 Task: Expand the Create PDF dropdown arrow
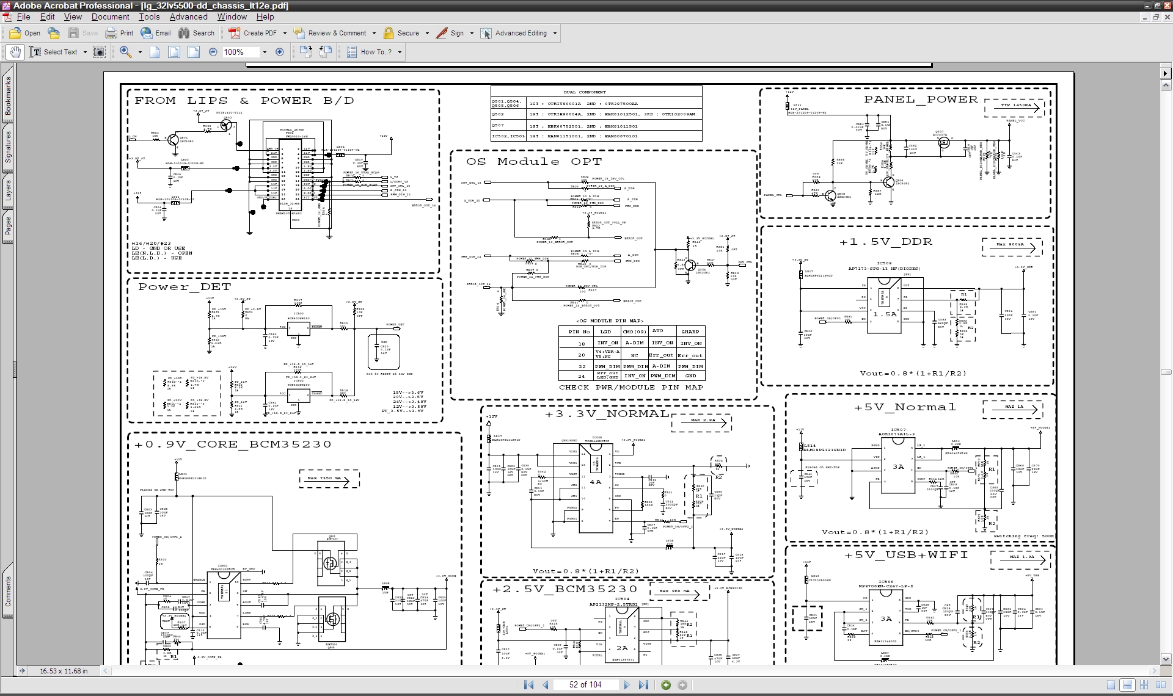click(285, 33)
